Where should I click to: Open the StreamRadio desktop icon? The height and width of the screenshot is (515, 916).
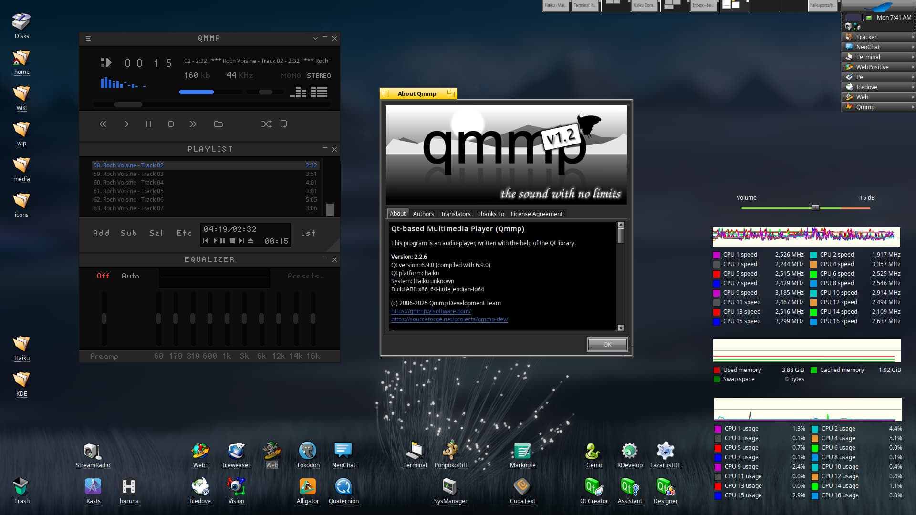click(x=93, y=456)
